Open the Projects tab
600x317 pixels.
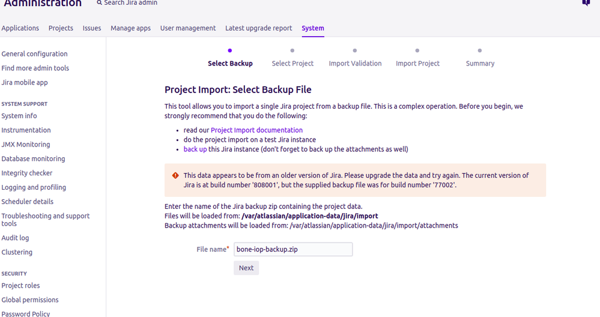tap(61, 28)
